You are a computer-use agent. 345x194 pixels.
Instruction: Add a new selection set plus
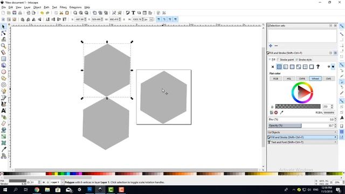point(271,46)
